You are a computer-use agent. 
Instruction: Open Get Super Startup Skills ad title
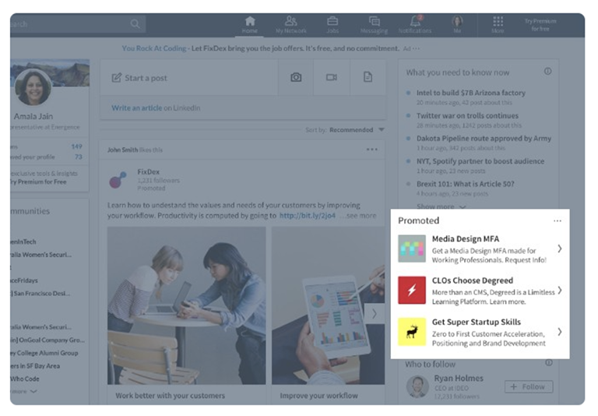point(477,322)
